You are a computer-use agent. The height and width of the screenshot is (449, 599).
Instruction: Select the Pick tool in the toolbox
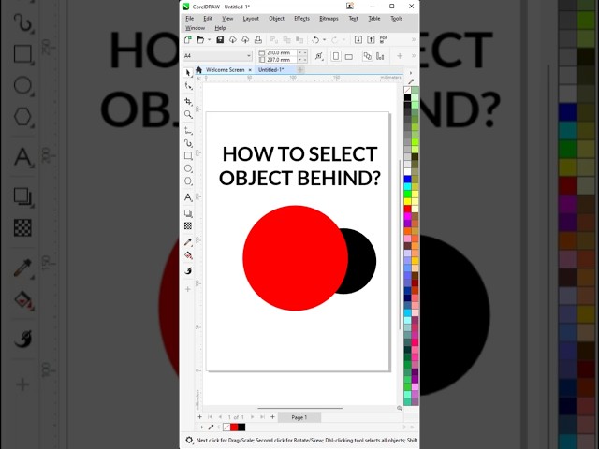[187, 73]
